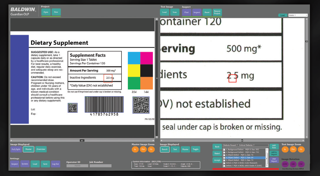Enable checkbox for Defect 6 Code Mismatch
320x176 pixels.
click(224, 163)
